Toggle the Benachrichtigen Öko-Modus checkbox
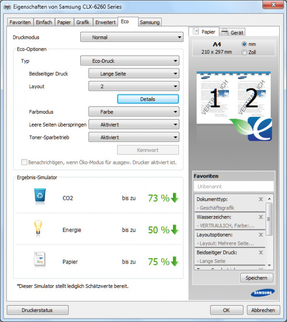This screenshot has width=287, height=322. click(24, 162)
